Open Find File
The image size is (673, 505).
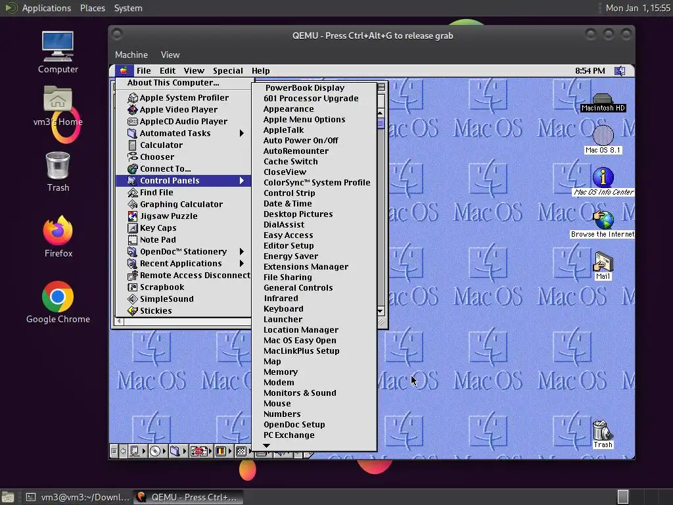coord(183,193)
